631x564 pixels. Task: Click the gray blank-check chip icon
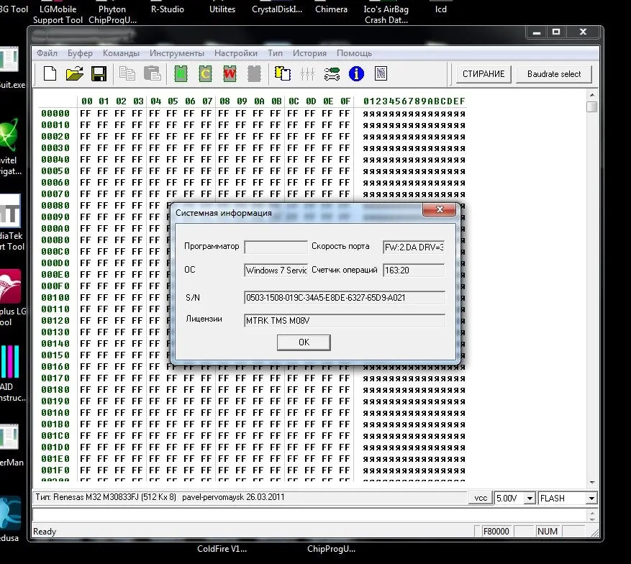pos(255,73)
